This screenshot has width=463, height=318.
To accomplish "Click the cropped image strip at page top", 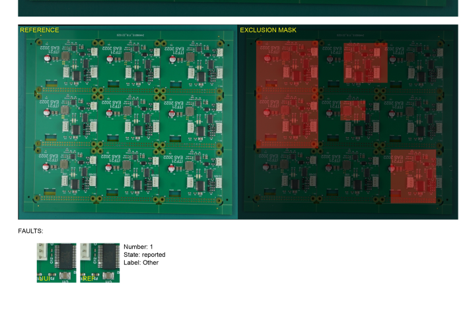I will 238,8.
